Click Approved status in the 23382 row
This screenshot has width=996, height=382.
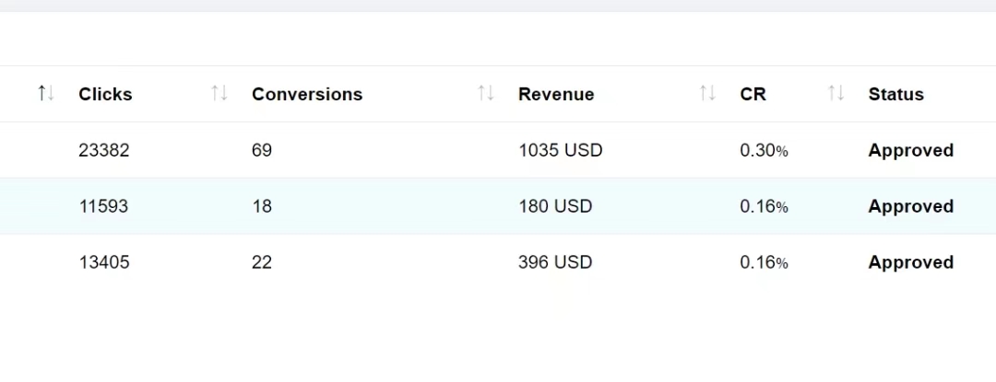click(910, 150)
